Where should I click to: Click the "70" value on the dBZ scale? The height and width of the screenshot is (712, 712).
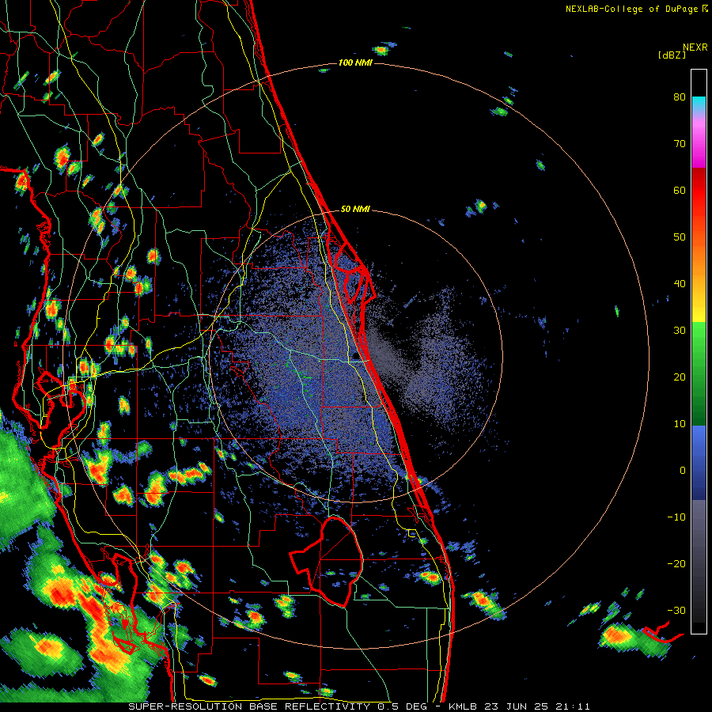(x=680, y=144)
